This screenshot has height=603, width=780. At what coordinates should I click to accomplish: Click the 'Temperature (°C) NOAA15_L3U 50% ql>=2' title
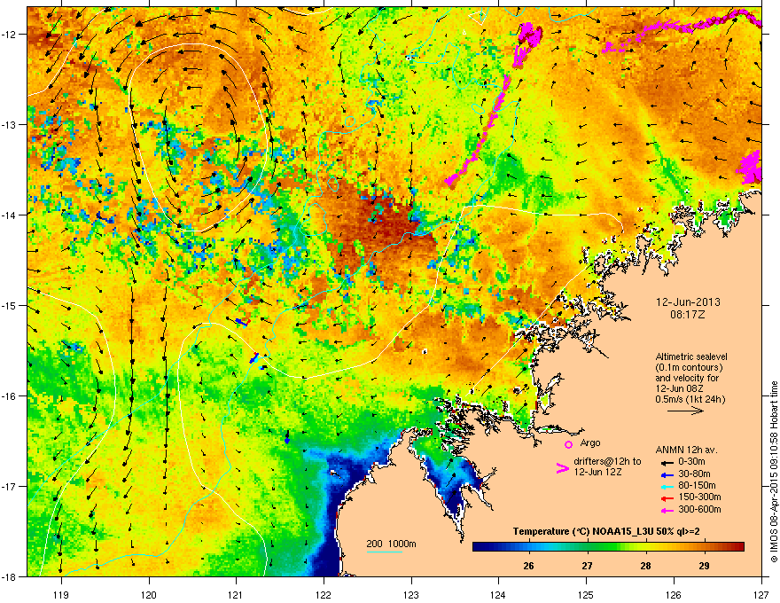[606, 532]
